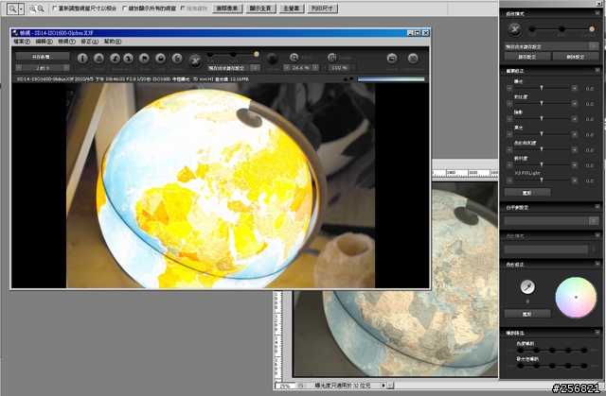Lock the image with padlock icon
Screen dimensions: 606x396
click(161, 59)
